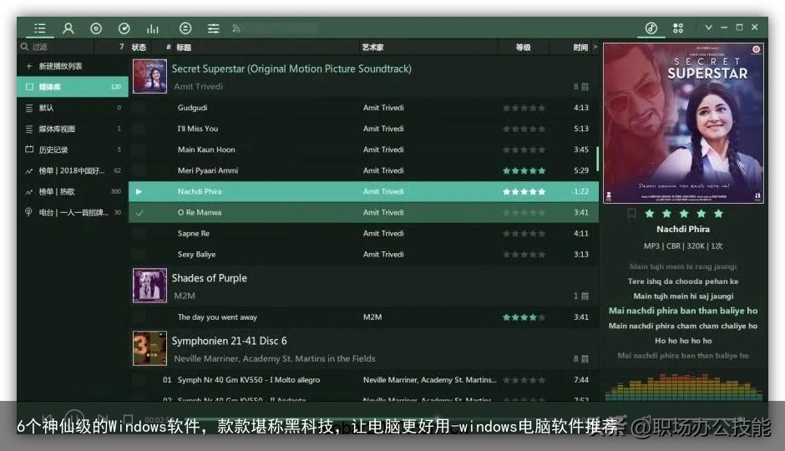
Task: Rate now-playing Nachdi Phira with fifth star
Action: point(718,214)
